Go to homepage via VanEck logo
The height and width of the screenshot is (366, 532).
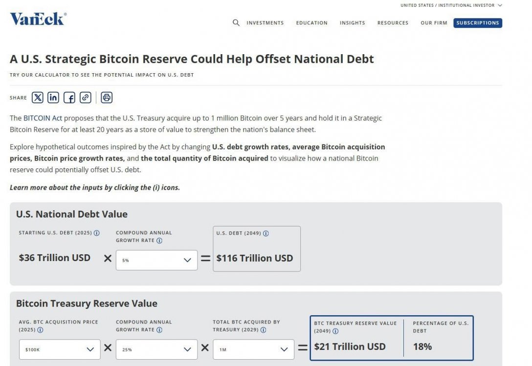(38, 19)
